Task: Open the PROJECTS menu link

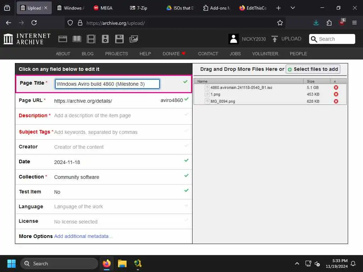Action: click(116, 54)
